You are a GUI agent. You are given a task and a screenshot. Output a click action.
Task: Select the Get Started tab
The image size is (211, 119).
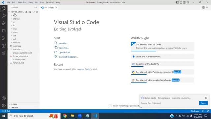[x=49, y=8]
